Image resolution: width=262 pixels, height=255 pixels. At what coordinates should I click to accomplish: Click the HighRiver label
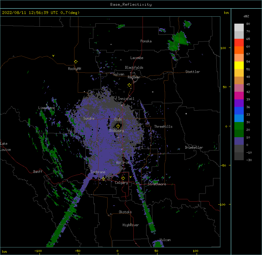(131, 225)
